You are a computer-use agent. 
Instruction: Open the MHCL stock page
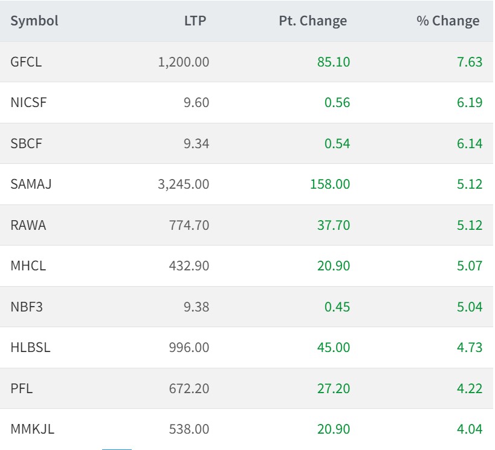(28, 266)
